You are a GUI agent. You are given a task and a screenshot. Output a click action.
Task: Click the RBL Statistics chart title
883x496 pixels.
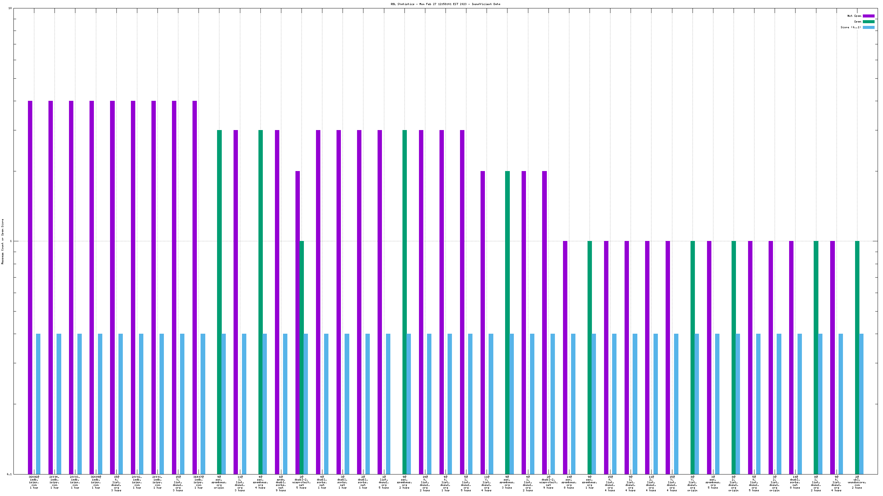[445, 4]
